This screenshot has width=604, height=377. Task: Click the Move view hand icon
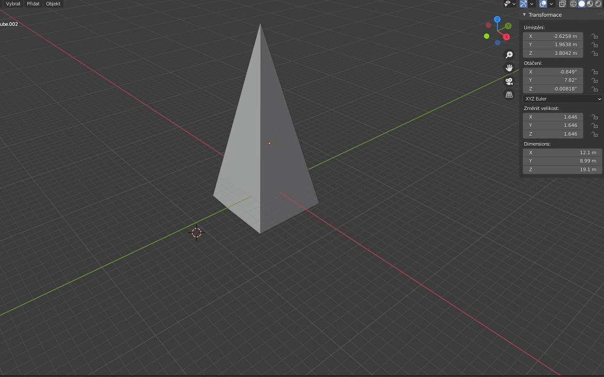(509, 68)
